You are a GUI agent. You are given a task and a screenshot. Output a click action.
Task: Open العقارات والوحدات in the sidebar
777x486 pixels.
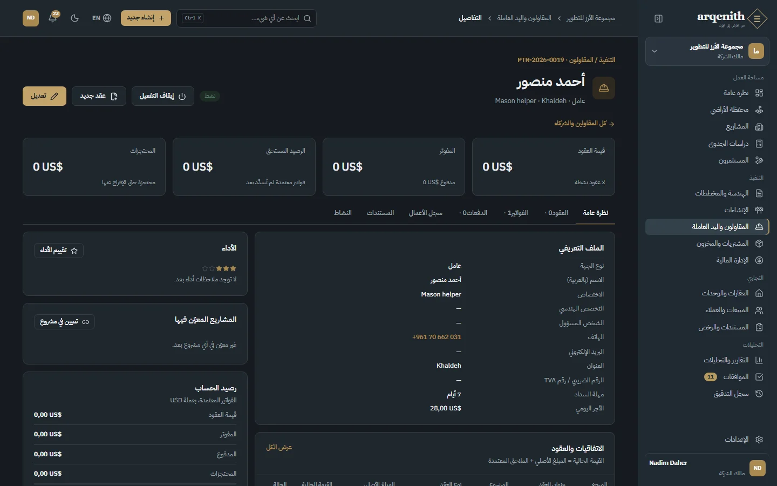[x=707, y=293]
